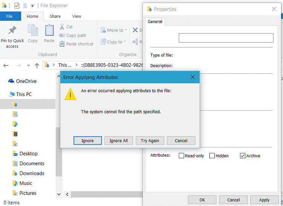Open Downloads in navigation pane

pyautogui.click(x=28, y=173)
